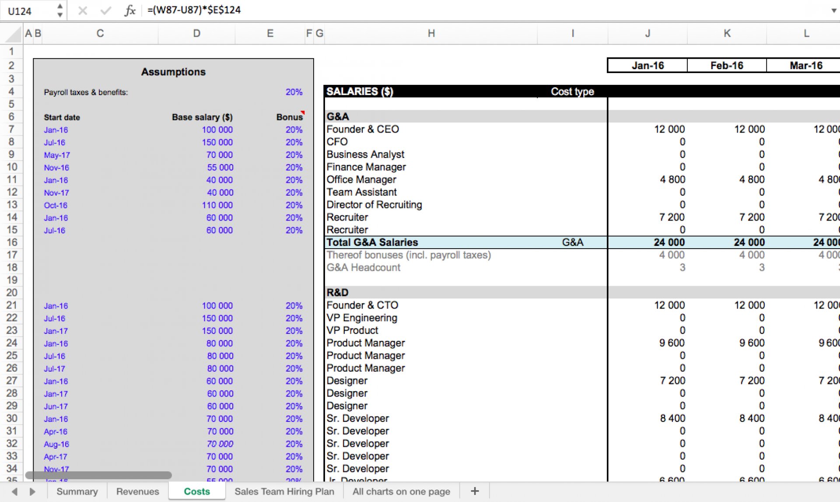The width and height of the screenshot is (840, 502).
Task: Click the Office Manager label
Action: pyautogui.click(x=361, y=179)
